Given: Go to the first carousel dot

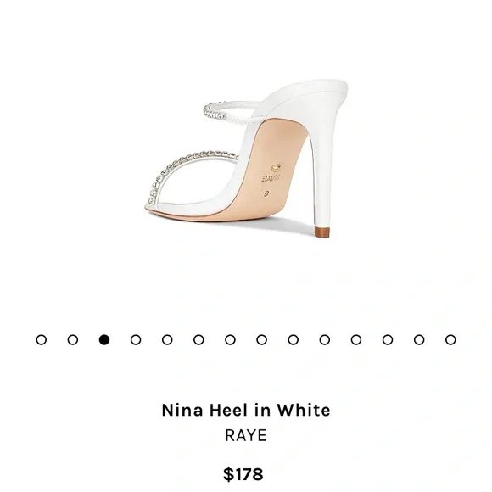Looking at the screenshot, I should pos(42,340).
